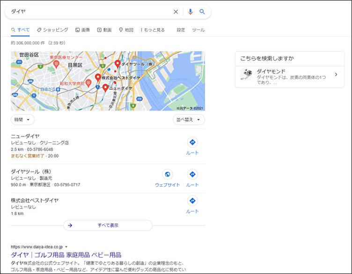Clear the search box with the X icon
The width and height of the screenshot is (352, 274).
[176, 12]
